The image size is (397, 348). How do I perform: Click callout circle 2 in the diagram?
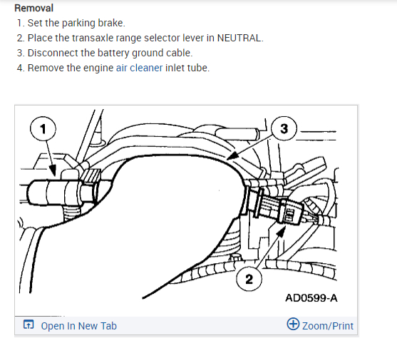click(249, 279)
